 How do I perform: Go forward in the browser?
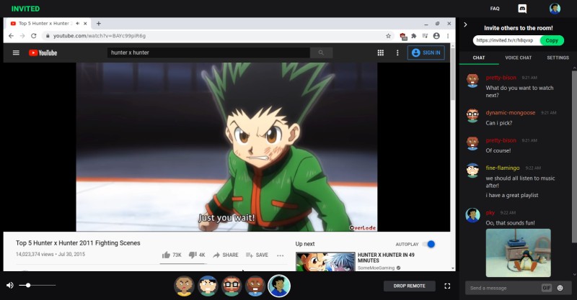pos(22,36)
